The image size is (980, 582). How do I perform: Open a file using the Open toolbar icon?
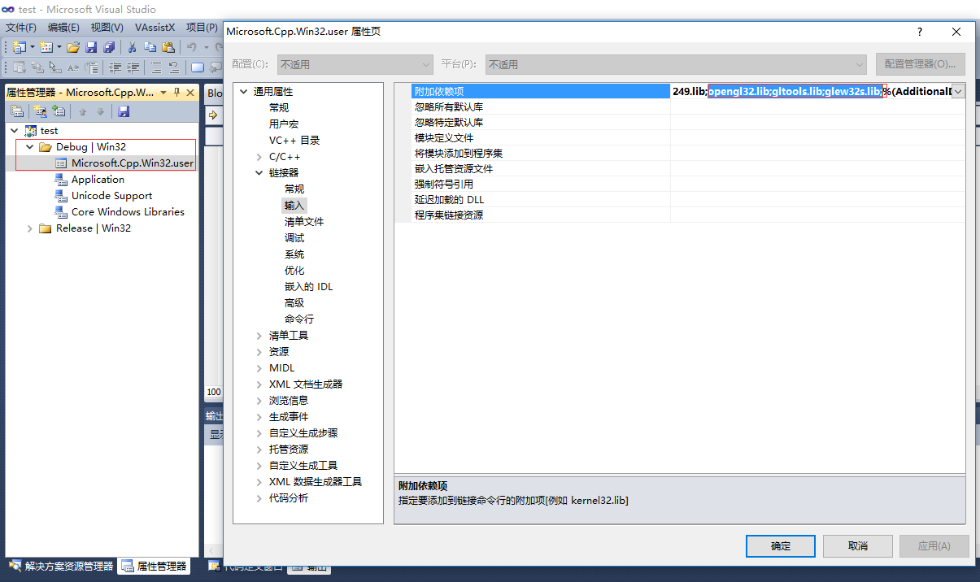pyautogui.click(x=72, y=46)
